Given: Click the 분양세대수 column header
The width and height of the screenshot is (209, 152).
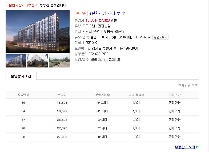Looking at the screenshot, I should (x=102, y=95).
